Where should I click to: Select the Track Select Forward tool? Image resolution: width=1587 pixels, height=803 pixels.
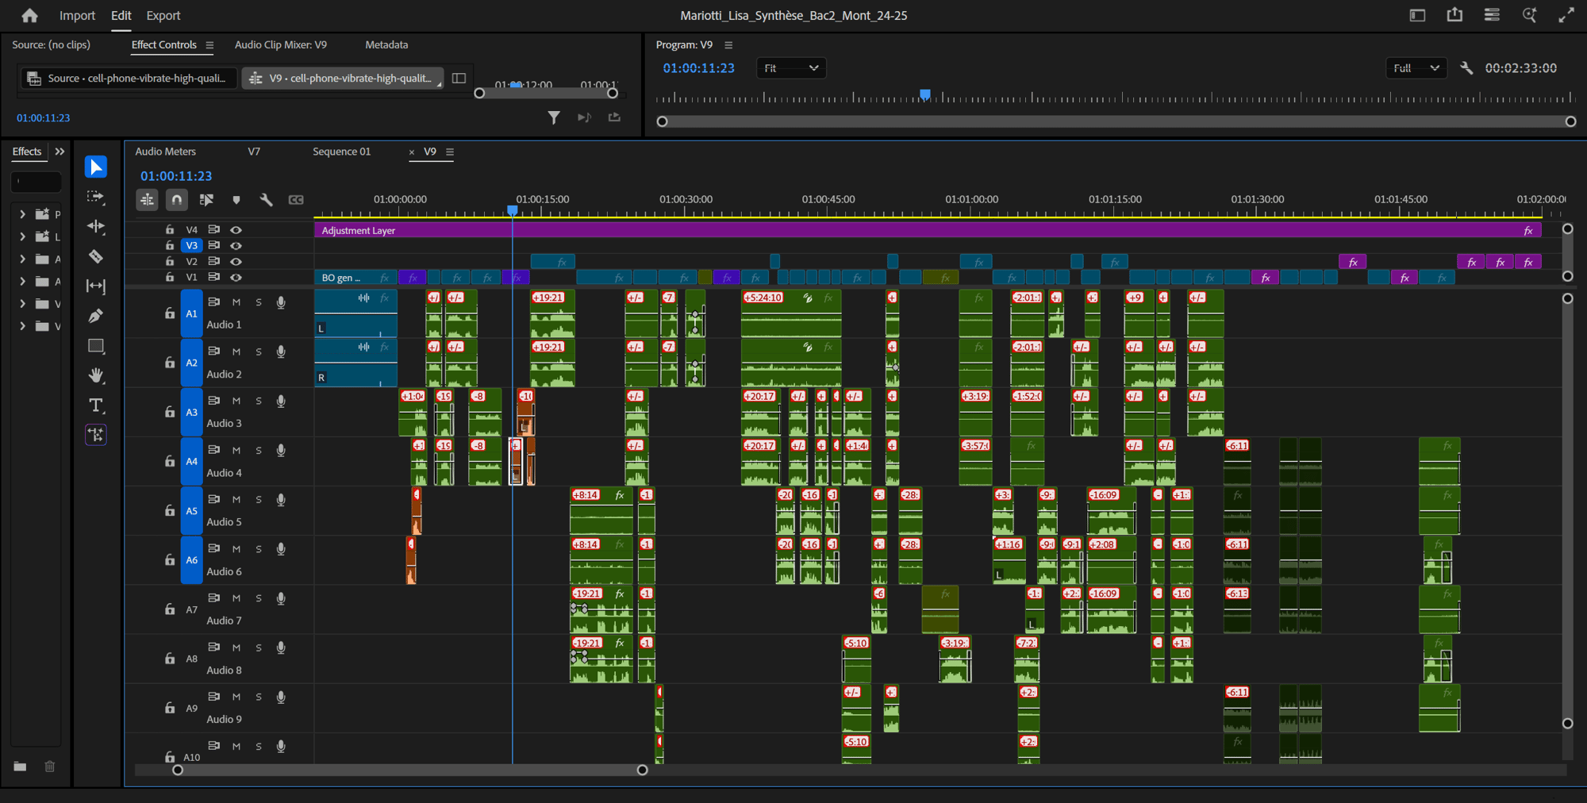(x=96, y=197)
